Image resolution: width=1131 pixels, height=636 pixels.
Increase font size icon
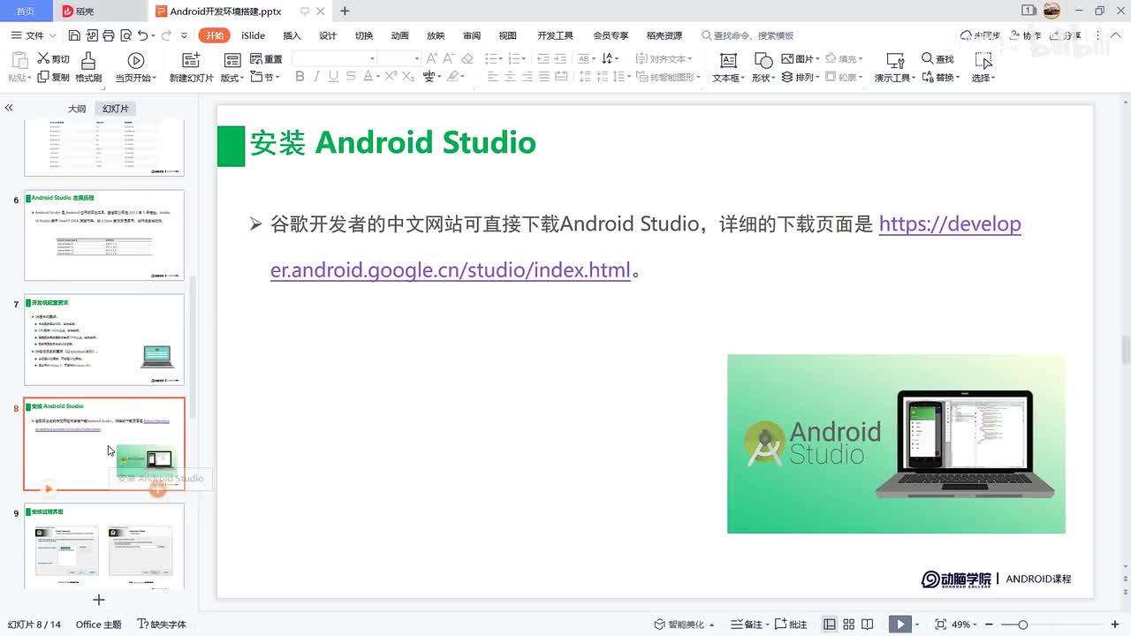click(432, 58)
